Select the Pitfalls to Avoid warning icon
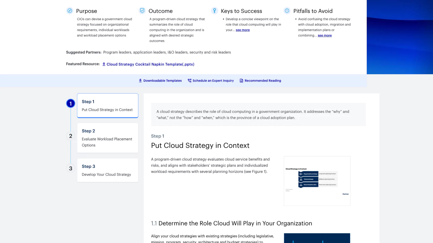The image size is (433, 243). 287,11
